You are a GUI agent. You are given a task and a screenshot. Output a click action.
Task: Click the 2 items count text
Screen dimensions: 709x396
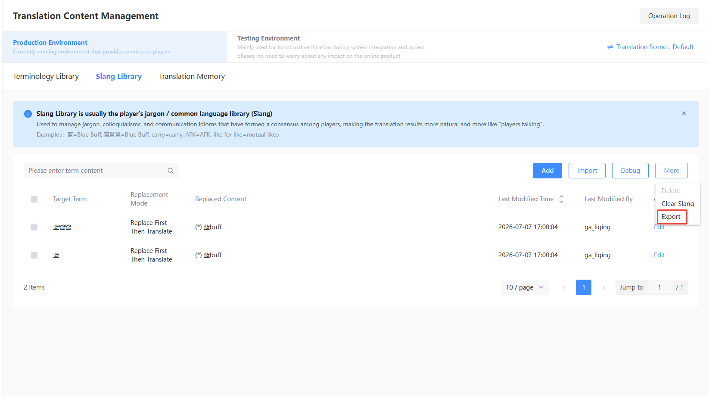tap(34, 287)
